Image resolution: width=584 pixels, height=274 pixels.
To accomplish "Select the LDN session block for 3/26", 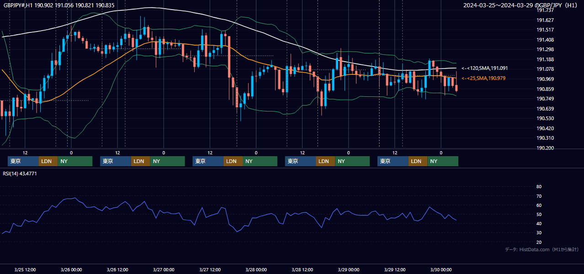I will 140,161.
